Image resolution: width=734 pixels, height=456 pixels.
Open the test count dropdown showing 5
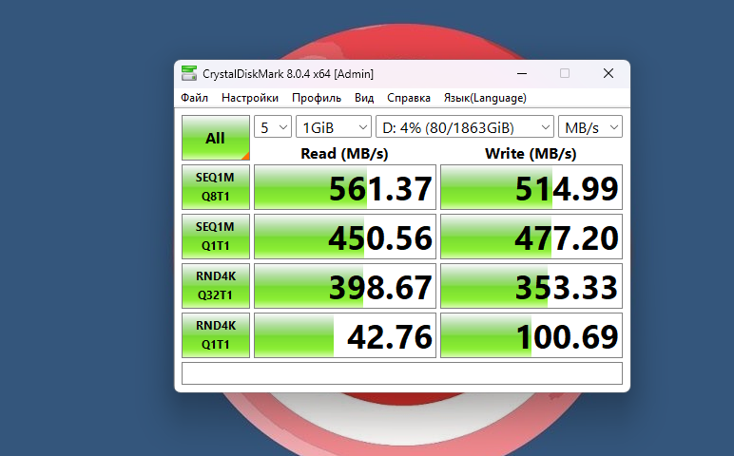pos(273,126)
